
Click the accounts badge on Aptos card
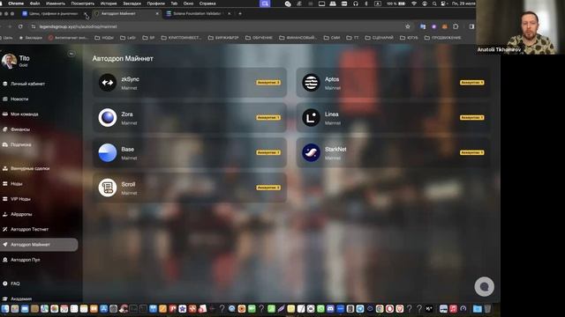[472, 82]
